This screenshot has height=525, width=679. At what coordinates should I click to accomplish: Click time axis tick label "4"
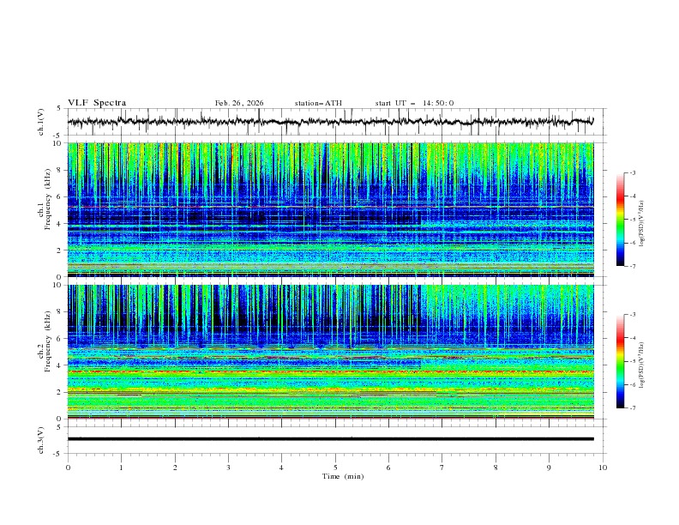(281, 468)
